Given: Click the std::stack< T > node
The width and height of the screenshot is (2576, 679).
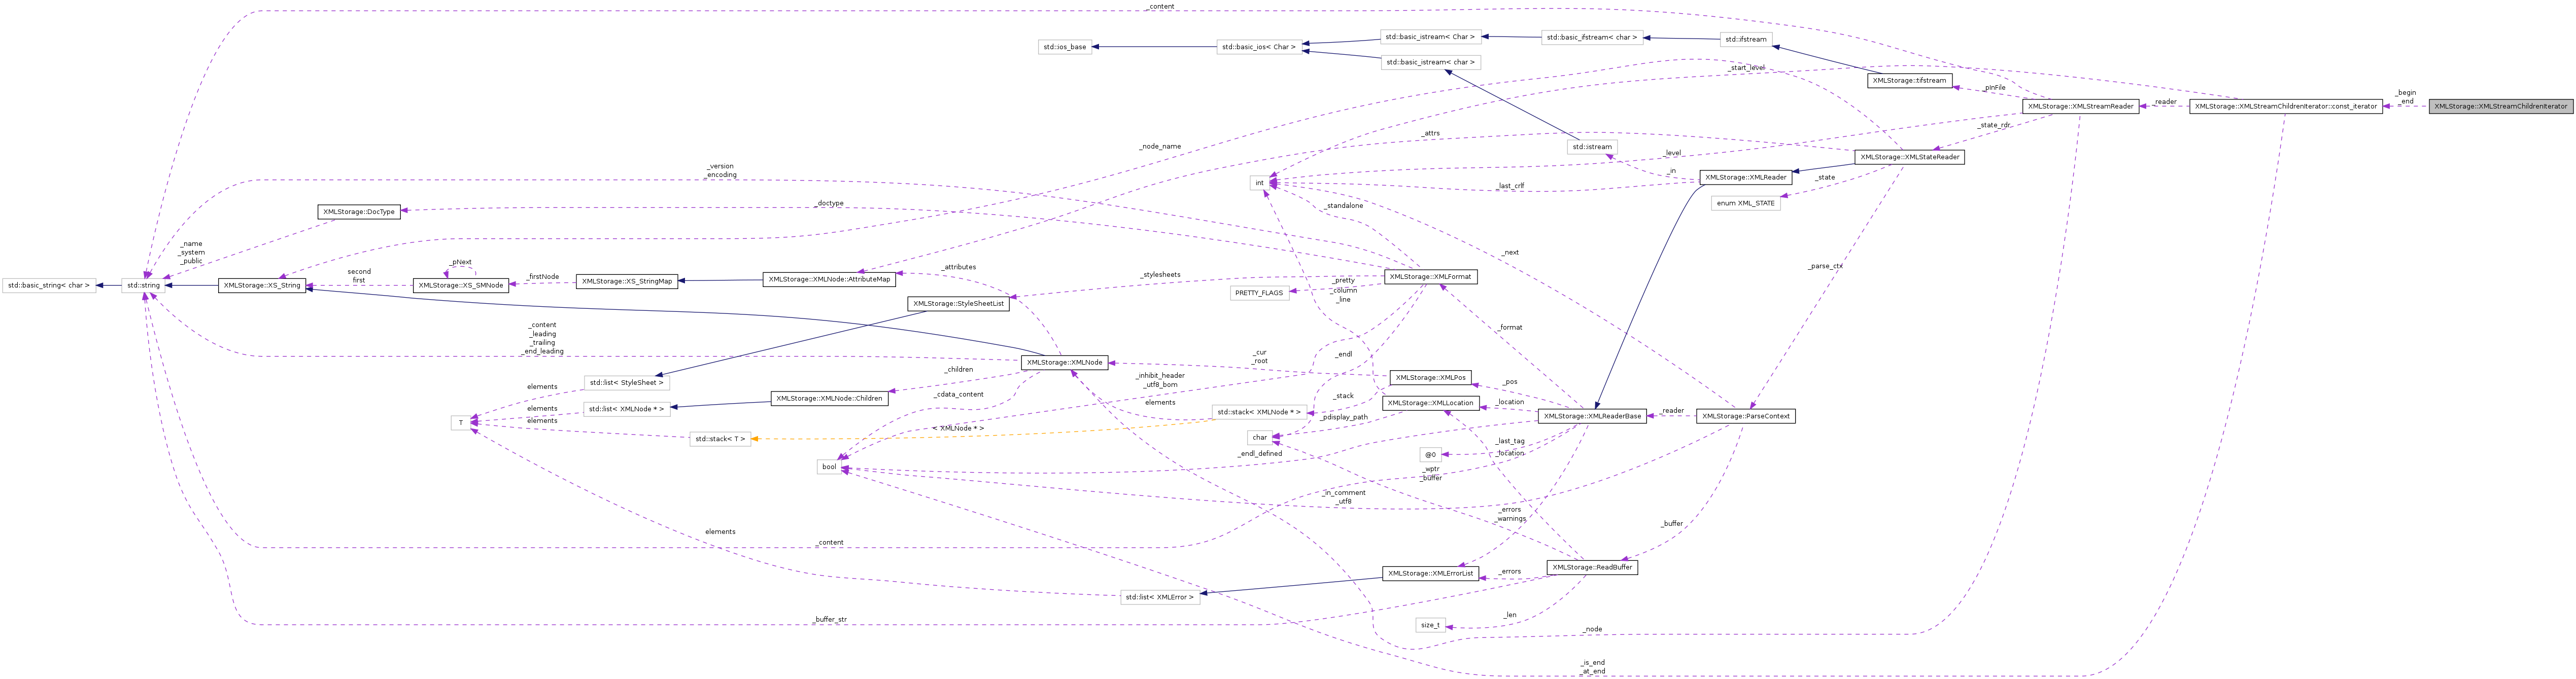Looking at the screenshot, I should 720,439.
